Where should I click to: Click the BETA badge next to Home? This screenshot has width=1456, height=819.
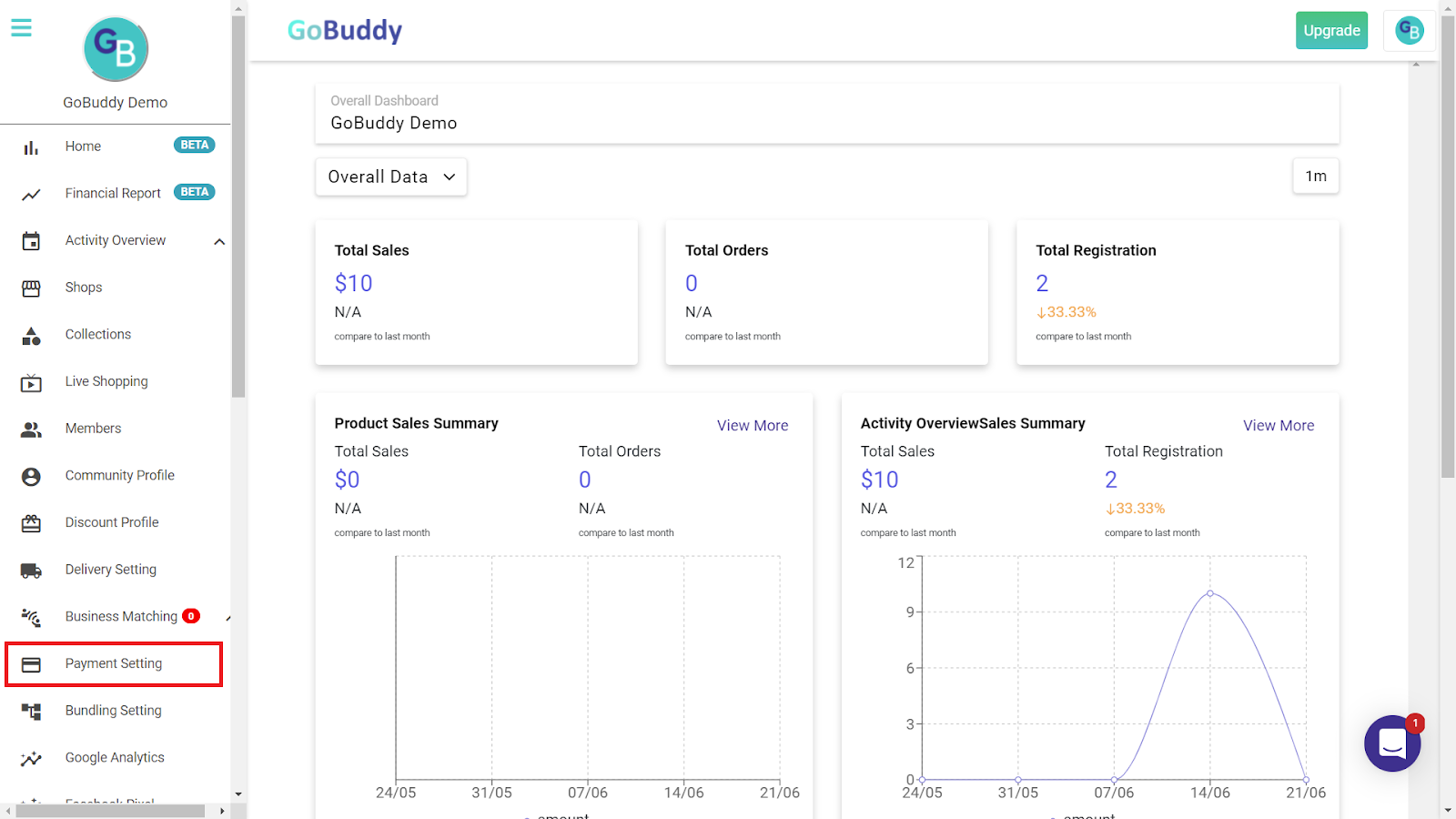(x=195, y=145)
